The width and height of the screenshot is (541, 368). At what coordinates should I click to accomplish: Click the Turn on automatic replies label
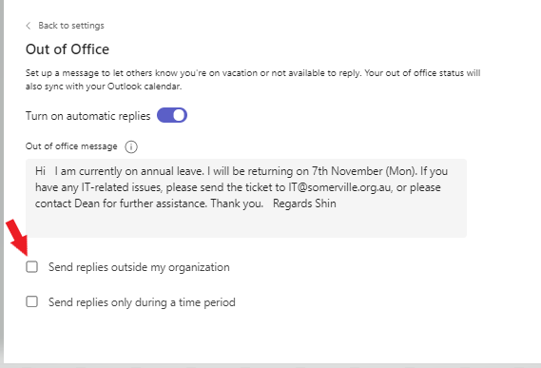pos(88,116)
